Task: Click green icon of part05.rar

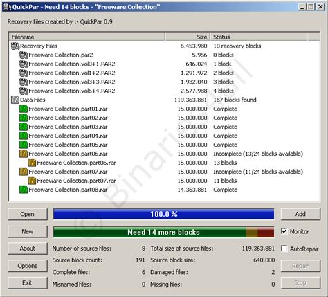Action: coord(24,145)
